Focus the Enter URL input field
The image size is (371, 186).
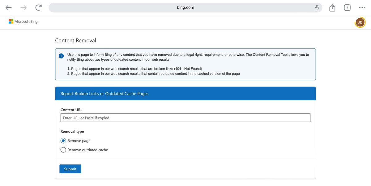pos(185,118)
